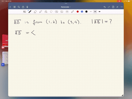Tap the red screen recording indicator
The image size is (132, 99).
point(119,1)
